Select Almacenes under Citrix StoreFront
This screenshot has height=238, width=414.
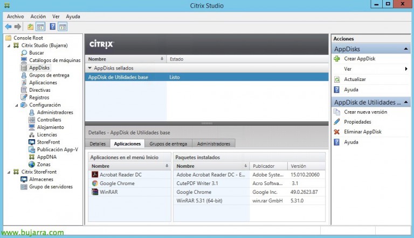41,179
